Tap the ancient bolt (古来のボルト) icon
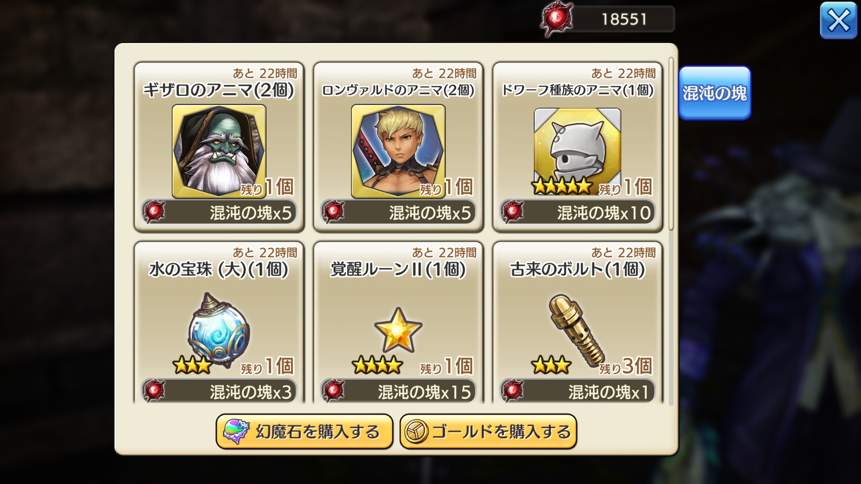Viewport: 861px width, 484px height. click(576, 330)
